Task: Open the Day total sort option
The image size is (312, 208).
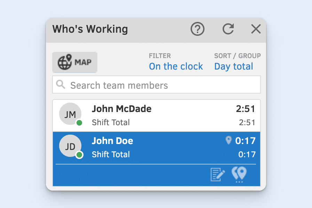Action: (x=233, y=66)
